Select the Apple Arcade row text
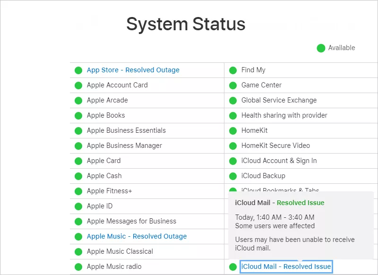Image resolution: width=378 pixels, height=275 pixels. 107,100
